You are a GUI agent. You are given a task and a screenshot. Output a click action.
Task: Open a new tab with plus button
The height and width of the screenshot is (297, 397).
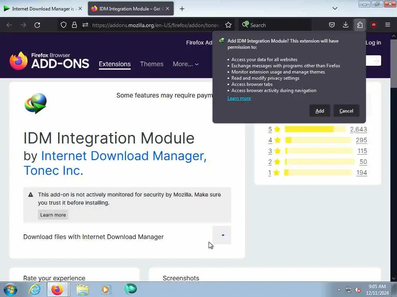click(182, 9)
